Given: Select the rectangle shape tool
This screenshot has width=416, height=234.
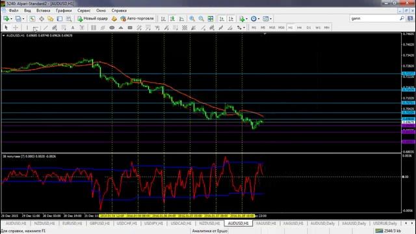Looking at the screenshot, I should pyautogui.click(x=130, y=27).
